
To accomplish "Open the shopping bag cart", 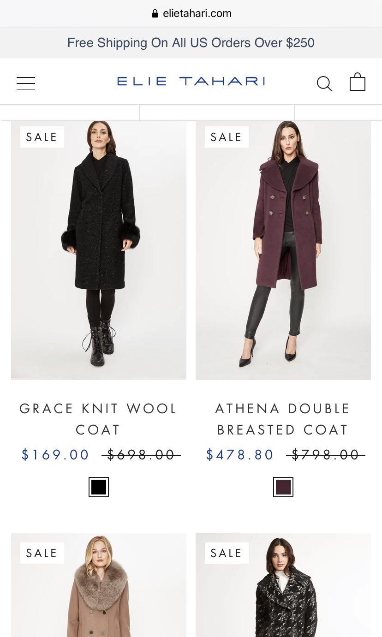I will click(x=357, y=82).
